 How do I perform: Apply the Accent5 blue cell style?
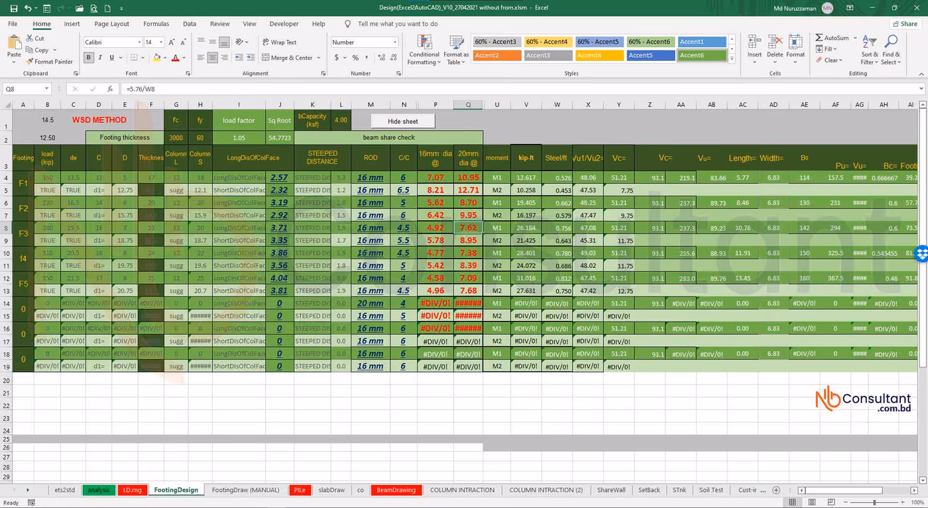pos(651,56)
